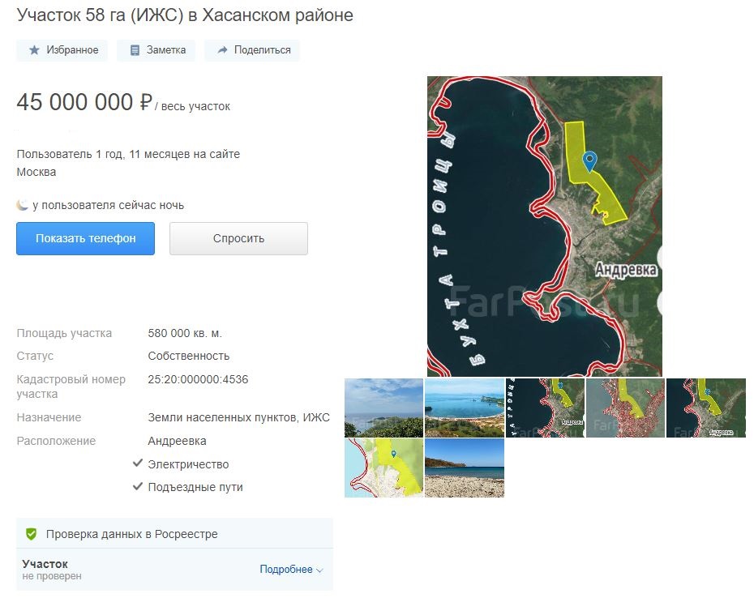Click the checkmark beside Электричество
The height and width of the screenshot is (598, 754).
coord(138,464)
